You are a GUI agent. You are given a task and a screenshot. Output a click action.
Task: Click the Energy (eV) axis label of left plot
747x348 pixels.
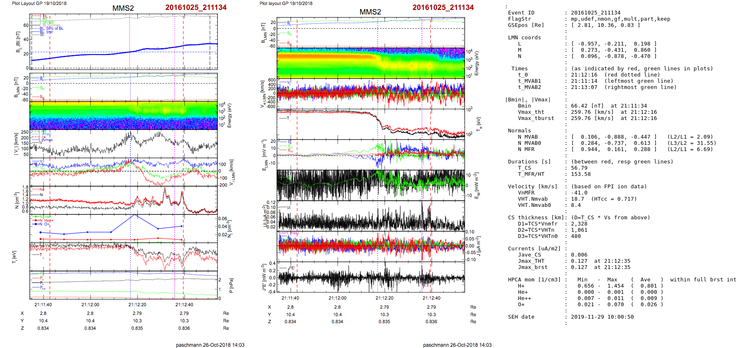click(x=229, y=115)
